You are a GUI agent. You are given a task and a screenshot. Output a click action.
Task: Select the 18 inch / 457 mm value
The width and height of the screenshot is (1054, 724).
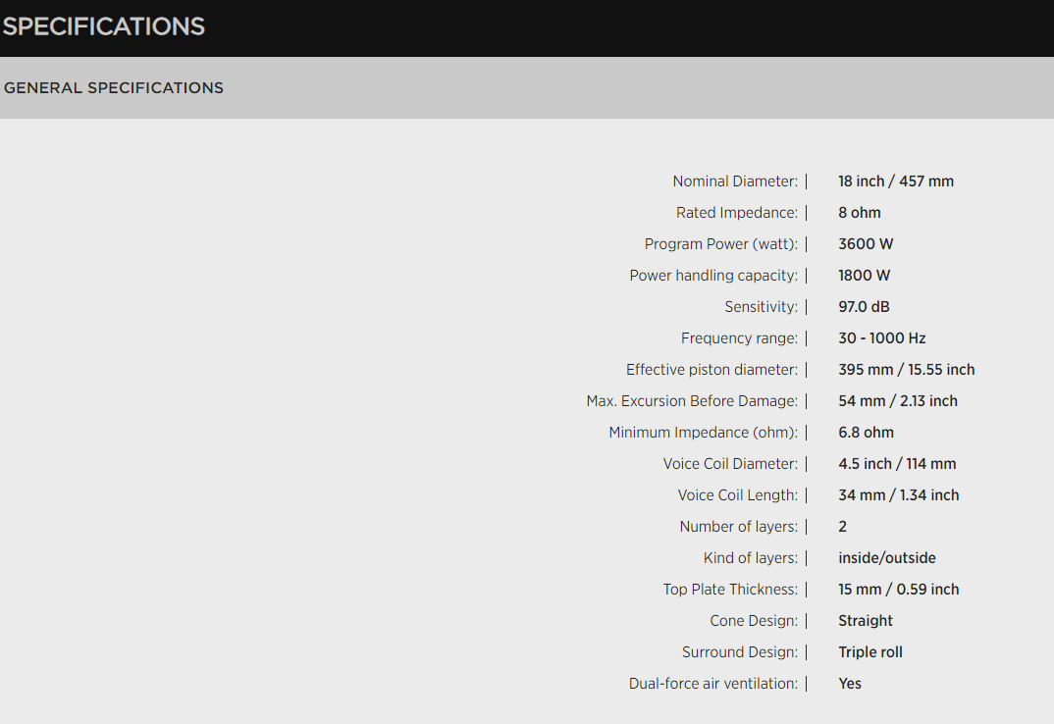pos(895,181)
